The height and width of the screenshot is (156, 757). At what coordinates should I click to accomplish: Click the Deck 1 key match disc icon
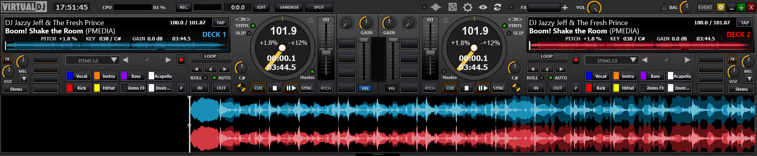[x=241, y=88]
